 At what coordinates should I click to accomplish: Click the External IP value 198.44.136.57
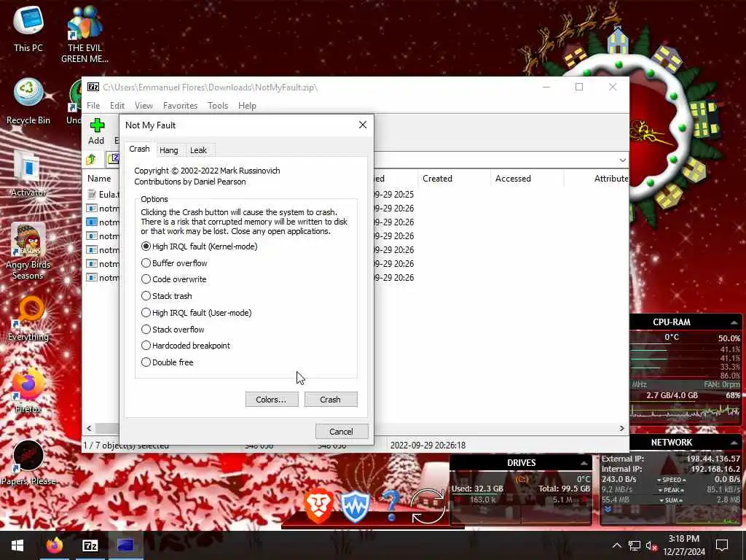(713, 459)
